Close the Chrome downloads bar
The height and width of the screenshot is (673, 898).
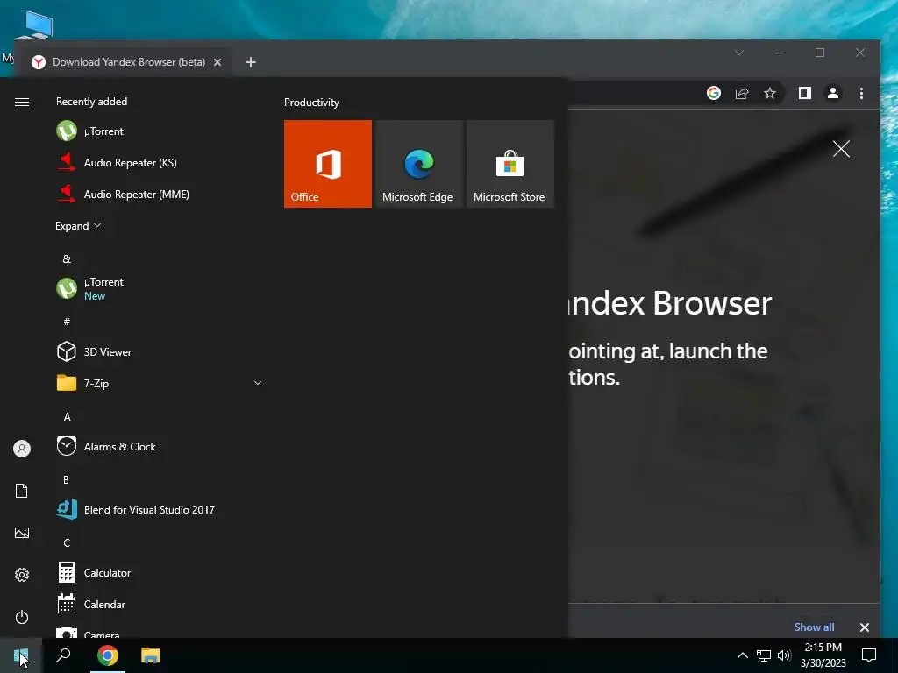[x=864, y=627]
